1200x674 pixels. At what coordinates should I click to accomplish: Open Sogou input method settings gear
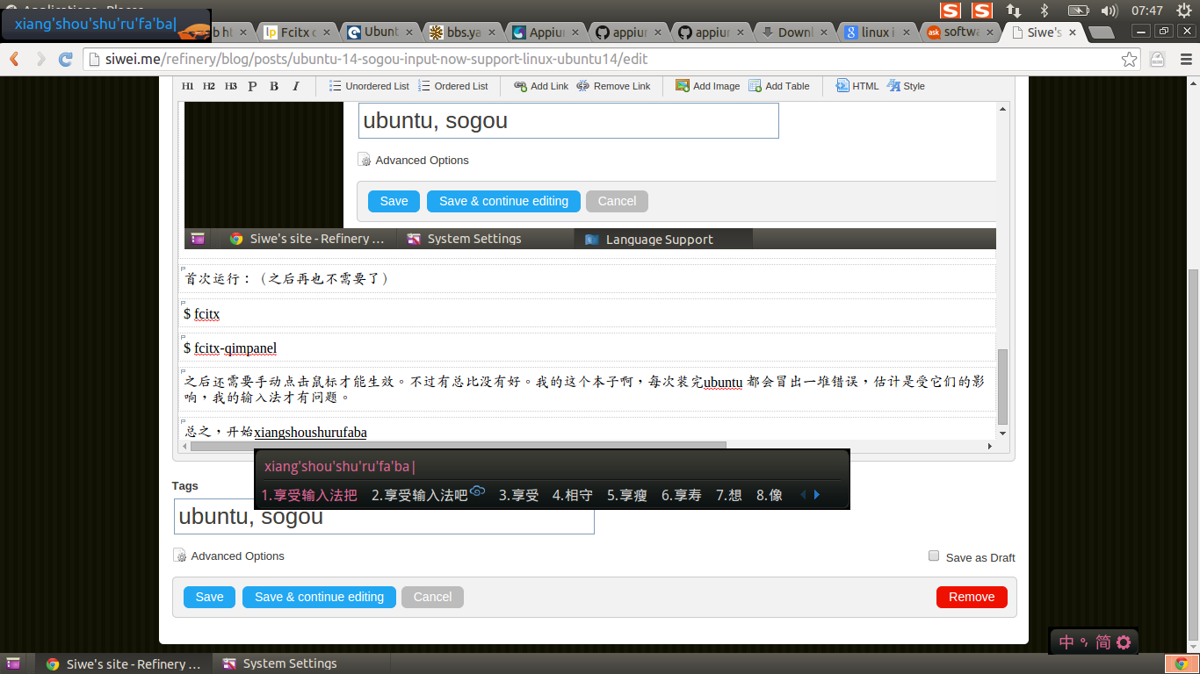[x=1124, y=642]
